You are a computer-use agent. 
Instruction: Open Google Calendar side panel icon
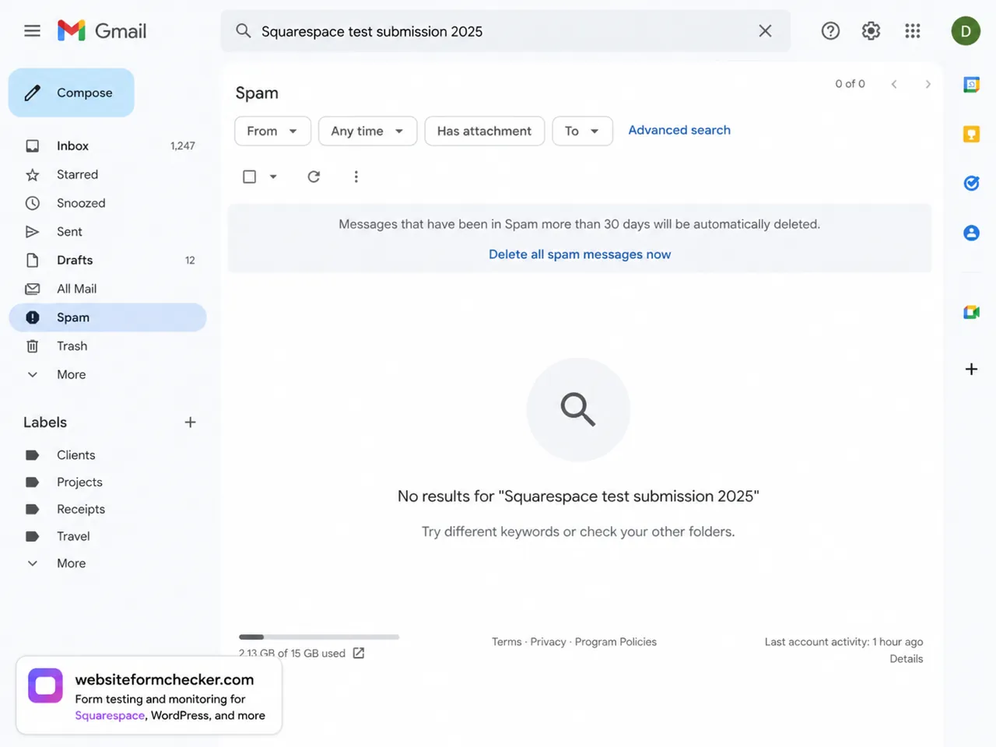click(971, 84)
